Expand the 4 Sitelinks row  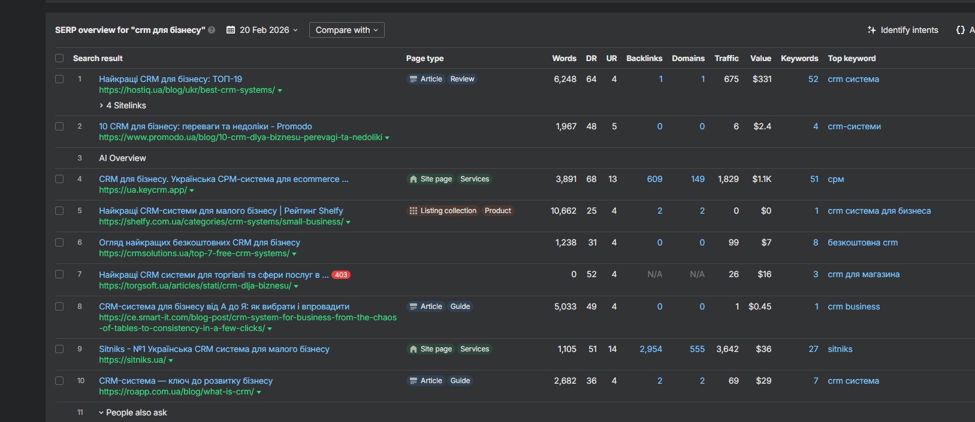[123, 105]
